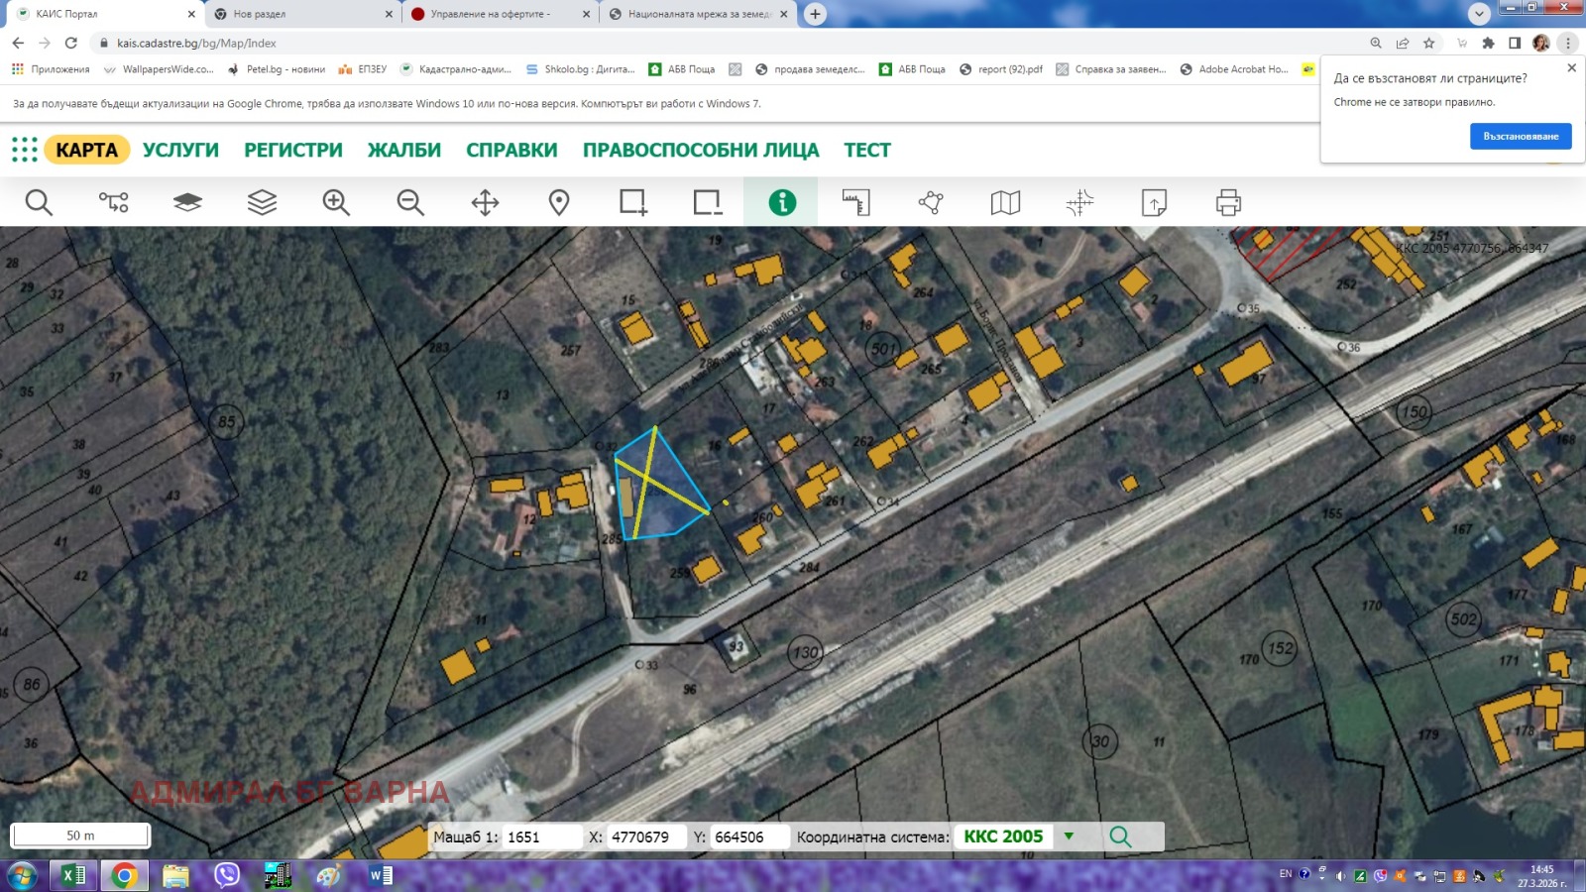Select the zoom-out magnifier tool
1586x892 pixels.
[409, 201]
